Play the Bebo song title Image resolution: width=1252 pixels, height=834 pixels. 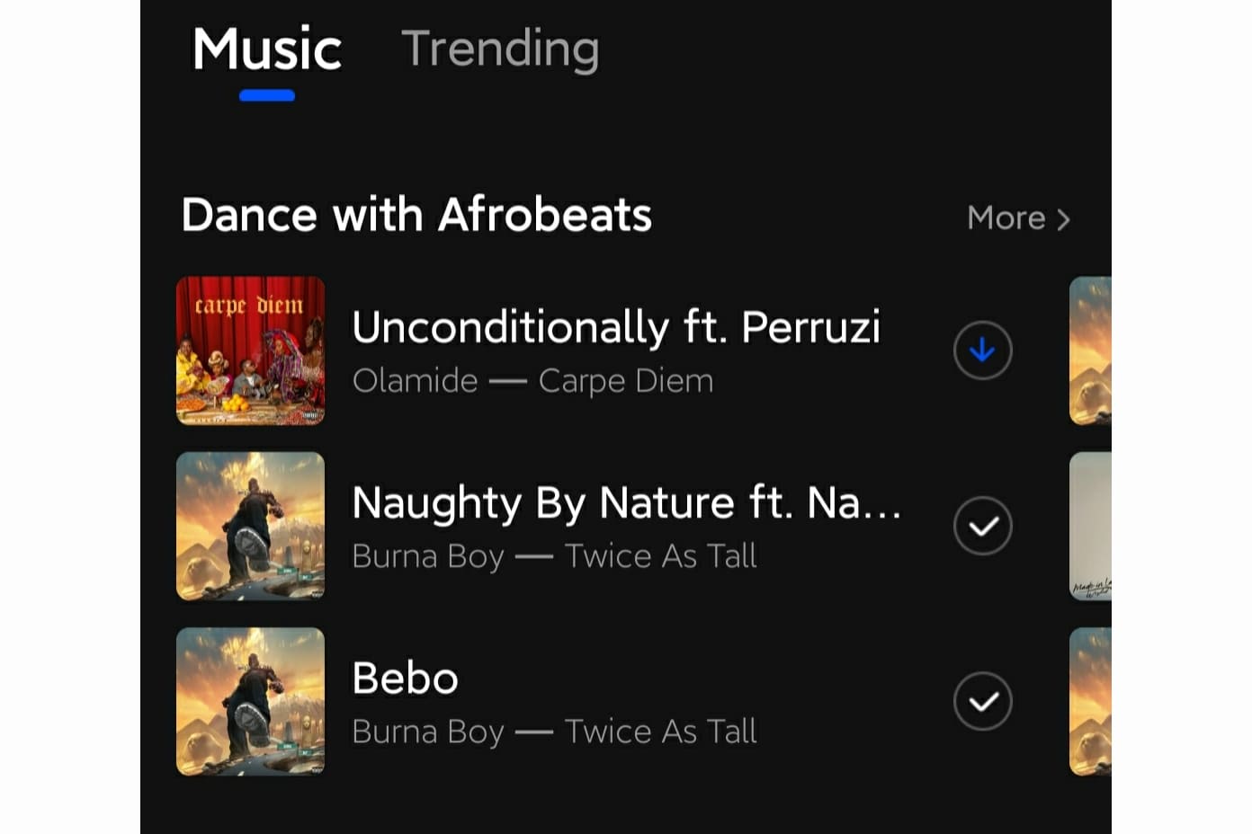(x=405, y=678)
